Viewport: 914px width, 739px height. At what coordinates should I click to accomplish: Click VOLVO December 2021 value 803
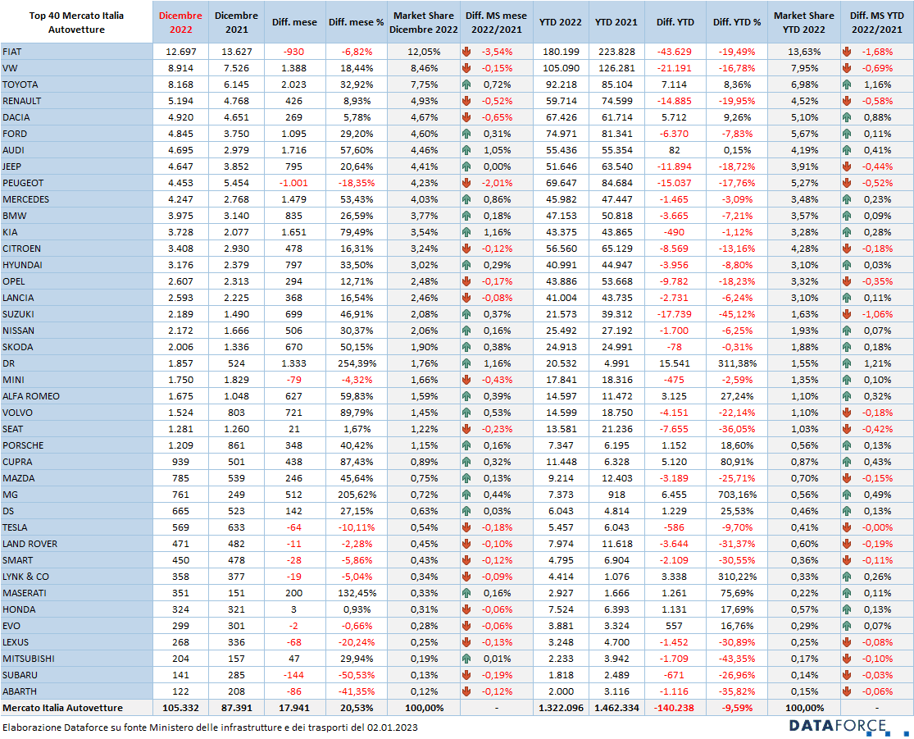(x=237, y=413)
